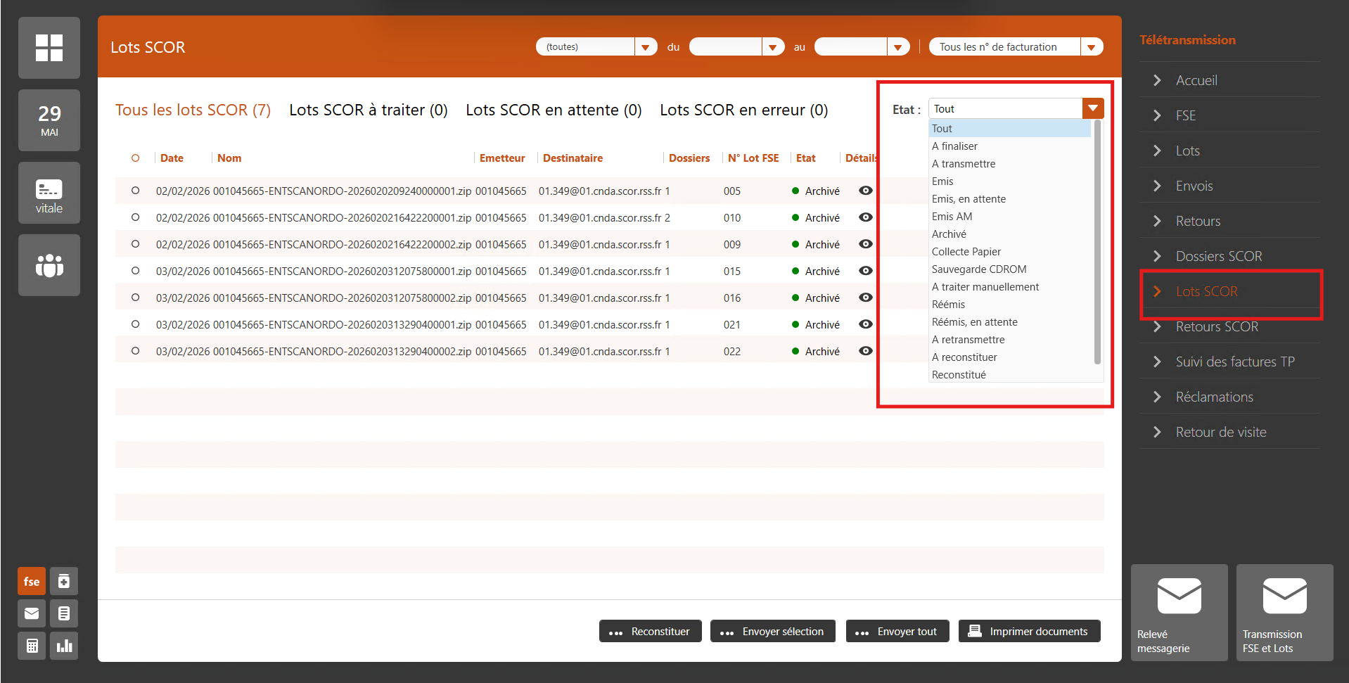The width and height of the screenshot is (1349, 683).
Task: Open the document list icon in sidebar
Action: click(64, 613)
